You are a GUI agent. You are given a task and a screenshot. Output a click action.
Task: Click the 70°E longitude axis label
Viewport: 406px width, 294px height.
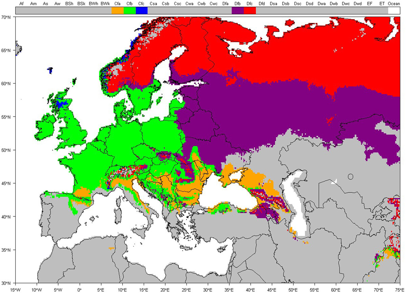(379, 290)
